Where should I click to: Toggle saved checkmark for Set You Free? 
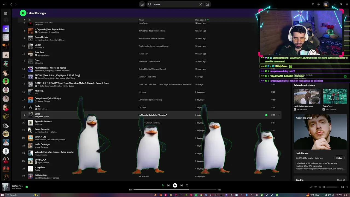point(27,187)
